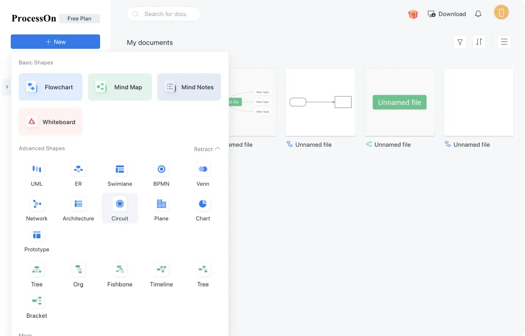Focus the document search field
Image resolution: width=525 pixels, height=336 pixels.
click(x=165, y=14)
